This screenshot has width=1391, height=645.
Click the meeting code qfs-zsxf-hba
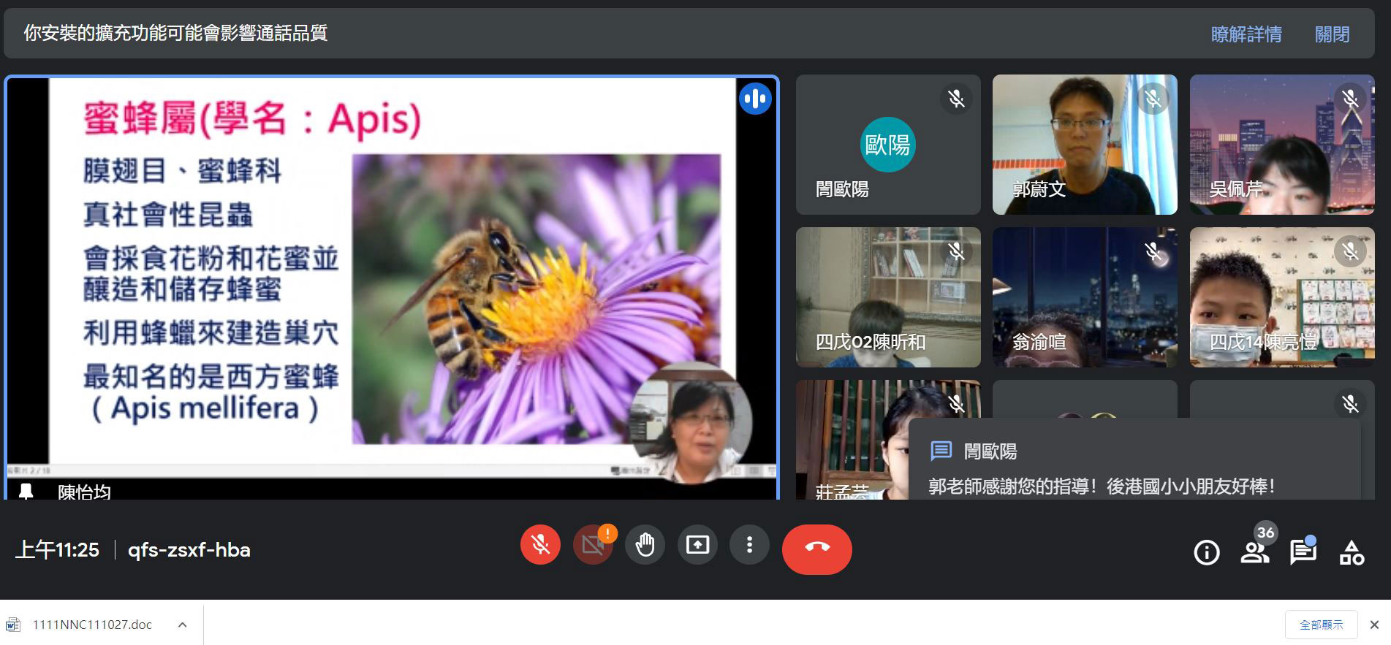[189, 550]
